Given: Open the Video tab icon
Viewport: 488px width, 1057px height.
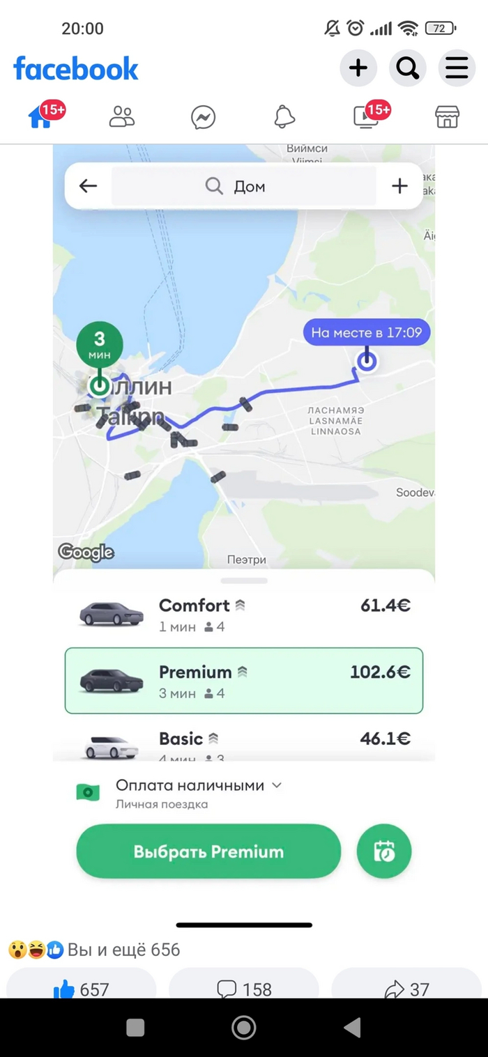Looking at the screenshot, I should (x=366, y=117).
